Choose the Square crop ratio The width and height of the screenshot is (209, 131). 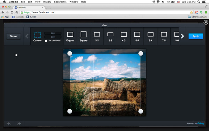click(84, 36)
